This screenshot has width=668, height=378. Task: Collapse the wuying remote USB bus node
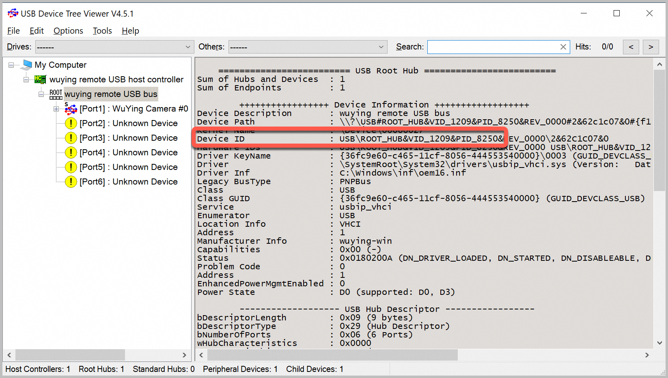(41, 94)
